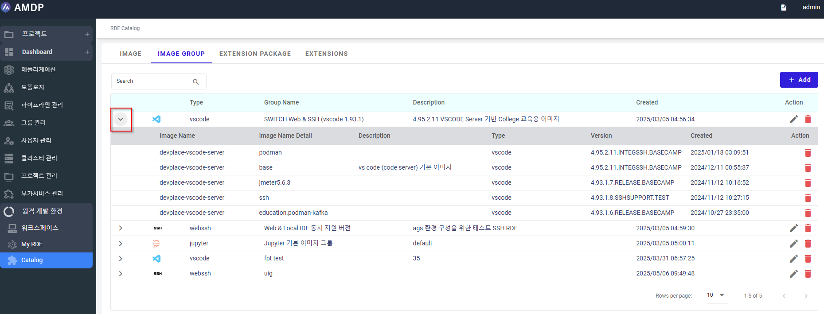
Task: Open the document icon beside admin
Action: point(784,8)
